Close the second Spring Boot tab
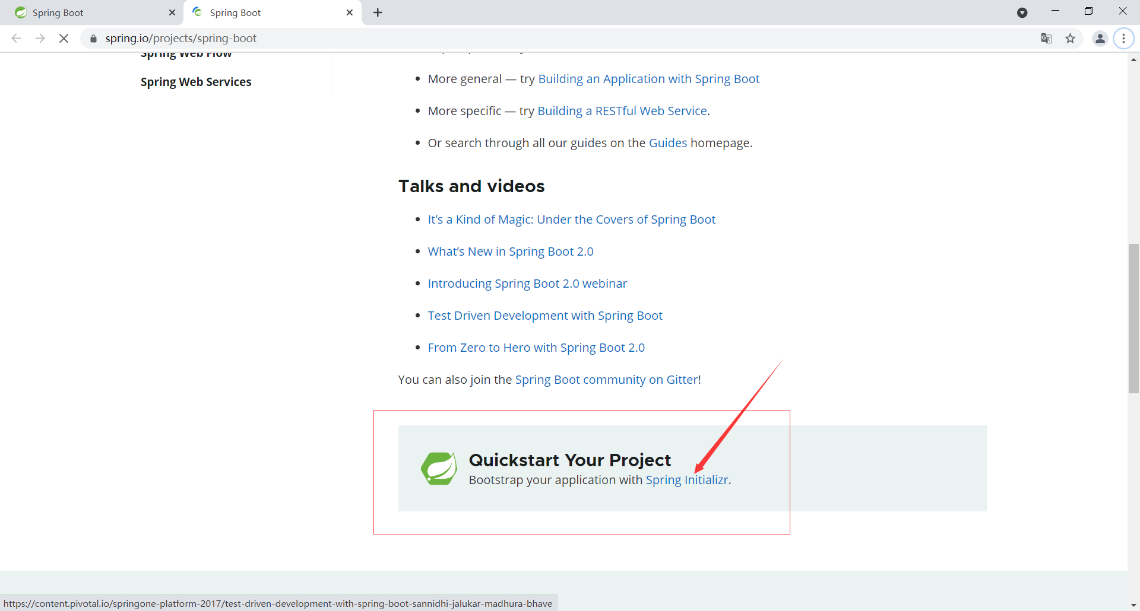The image size is (1140, 611). pos(350,12)
